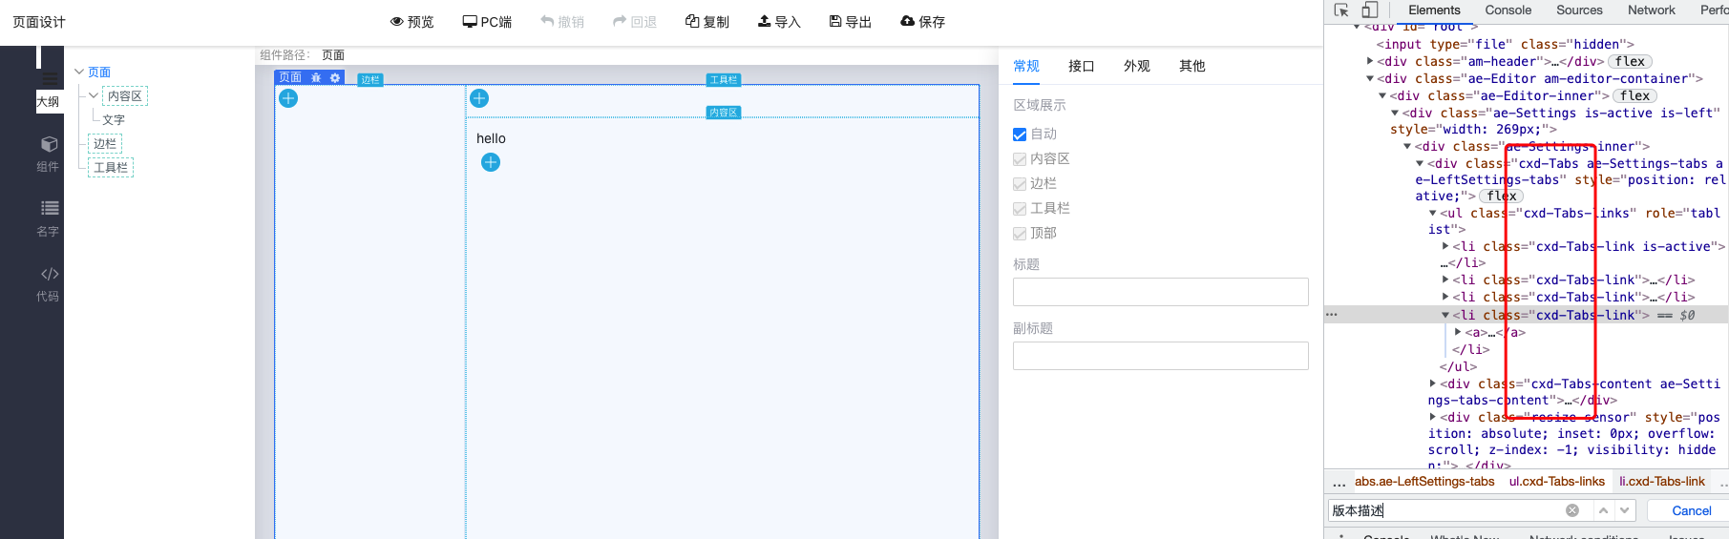Viewport: 1729px width, 539px height.
Task: Click the 工具栏 region tag on canvas
Action: click(x=724, y=80)
